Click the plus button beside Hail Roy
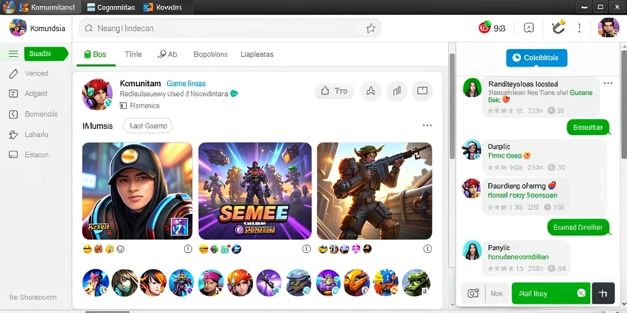Screen dimensions: 627x313 click(603, 293)
